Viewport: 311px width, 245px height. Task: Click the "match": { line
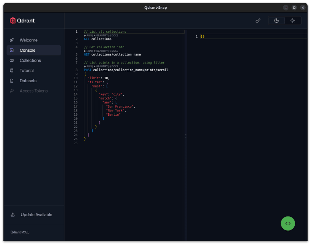point(108,99)
